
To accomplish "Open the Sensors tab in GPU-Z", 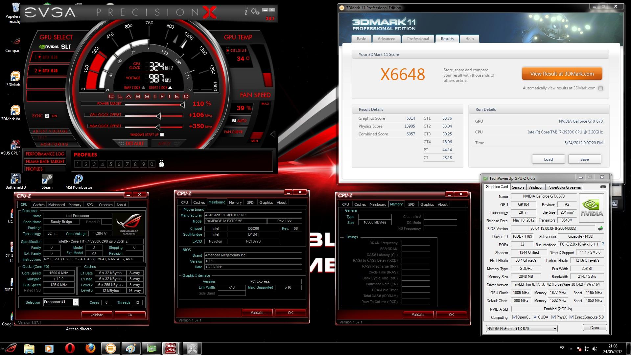I will click(x=518, y=187).
